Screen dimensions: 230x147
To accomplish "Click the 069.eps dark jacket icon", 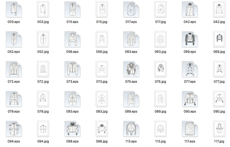I will point(190,39).
